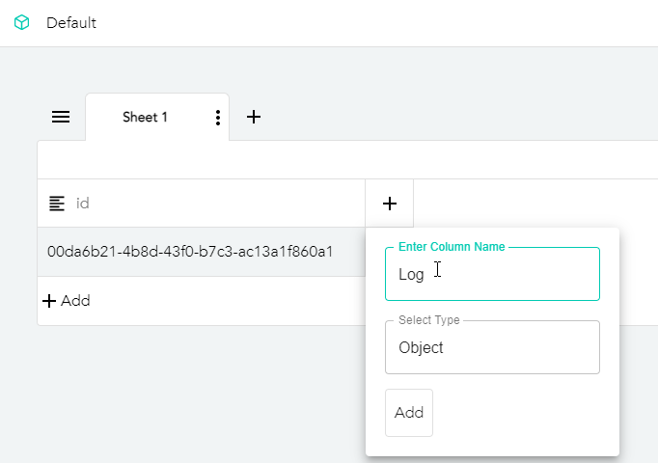Open the hamburger sheets list menu
The height and width of the screenshot is (463, 658).
tap(61, 117)
